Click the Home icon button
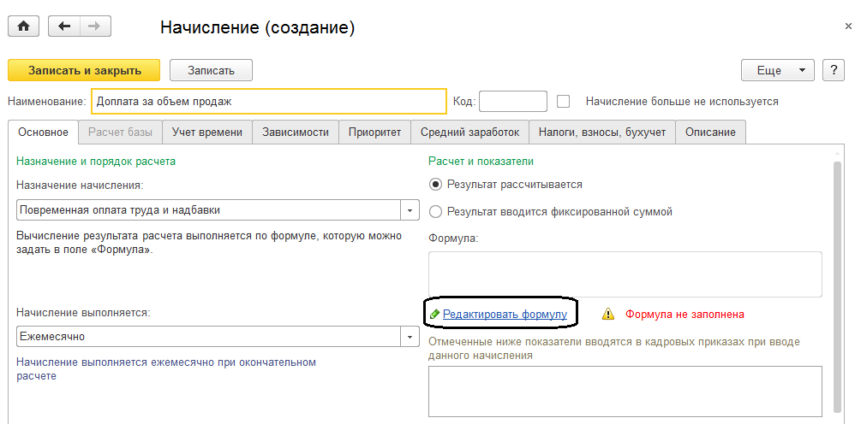This screenshot has height=424, width=867. [x=23, y=26]
